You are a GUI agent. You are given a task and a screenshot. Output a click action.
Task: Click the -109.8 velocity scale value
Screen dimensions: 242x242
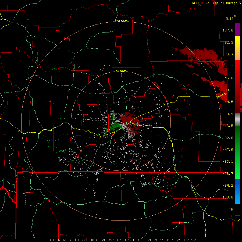coord(227,197)
